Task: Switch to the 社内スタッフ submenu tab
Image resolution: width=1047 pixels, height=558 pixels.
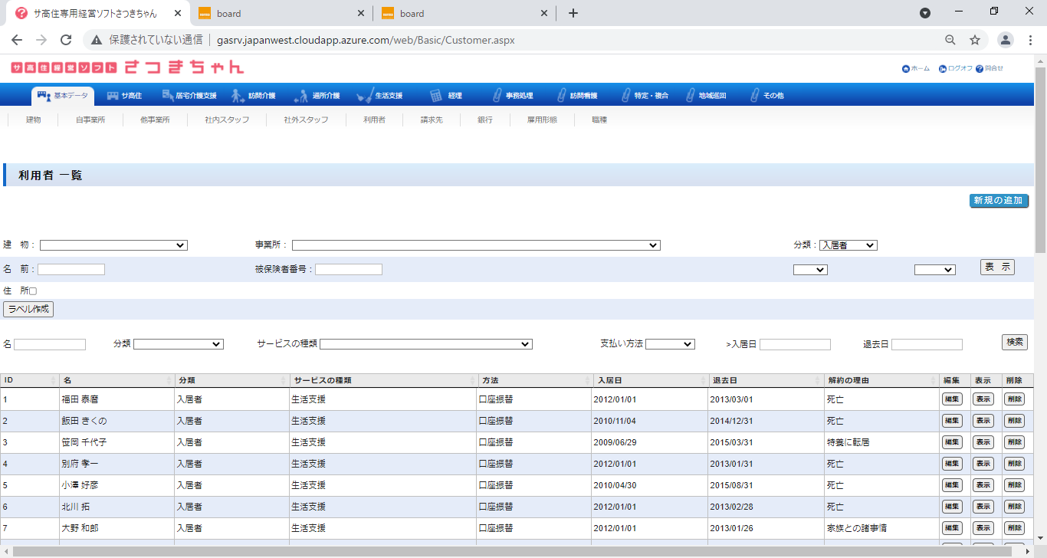Action: pyautogui.click(x=227, y=120)
